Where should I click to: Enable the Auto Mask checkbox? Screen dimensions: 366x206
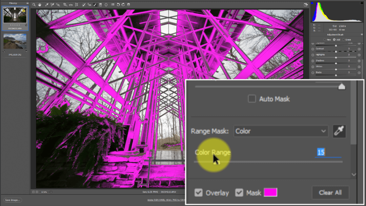(252, 99)
